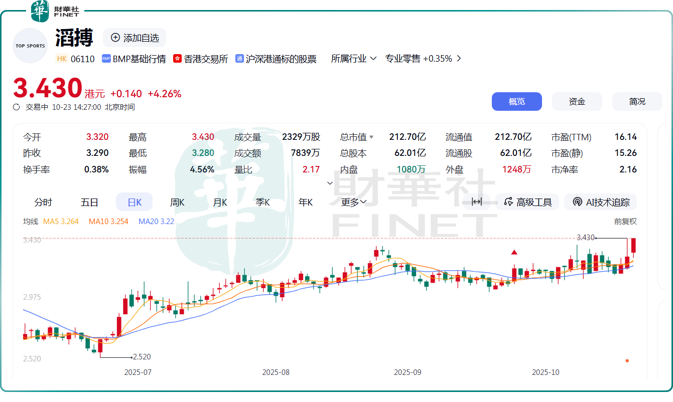This screenshot has height=402, width=673.
Task: Click the TOP SPORTS company logo
Action: coord(30,46)
